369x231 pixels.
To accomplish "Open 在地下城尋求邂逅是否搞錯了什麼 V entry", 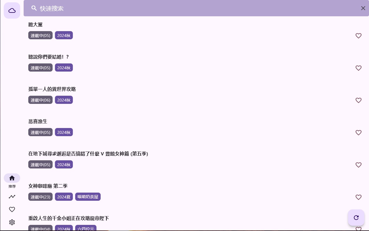I will click(x=88, y=154).
